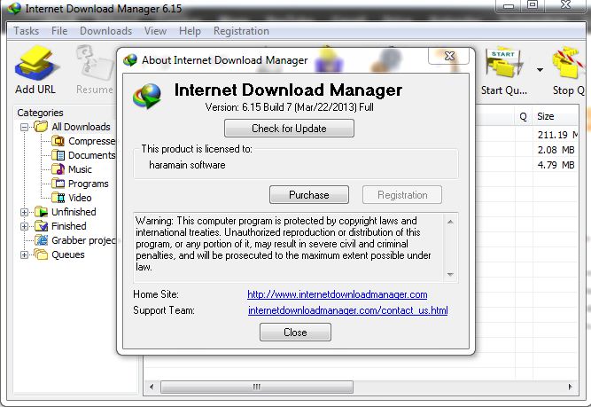Click the Compressed category icon

click(58, 141)
